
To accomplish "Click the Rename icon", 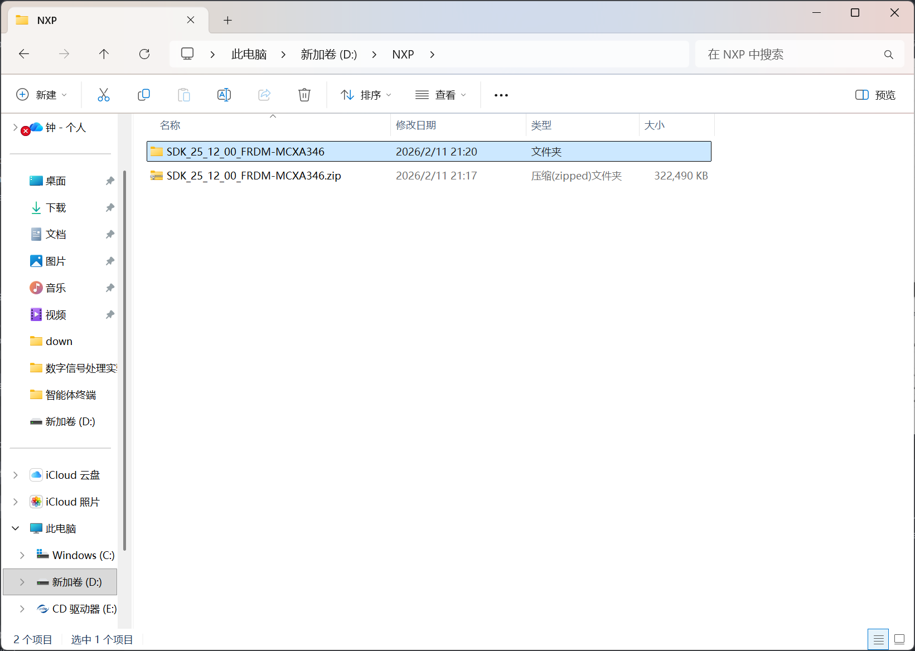I will tap(224, 95).
